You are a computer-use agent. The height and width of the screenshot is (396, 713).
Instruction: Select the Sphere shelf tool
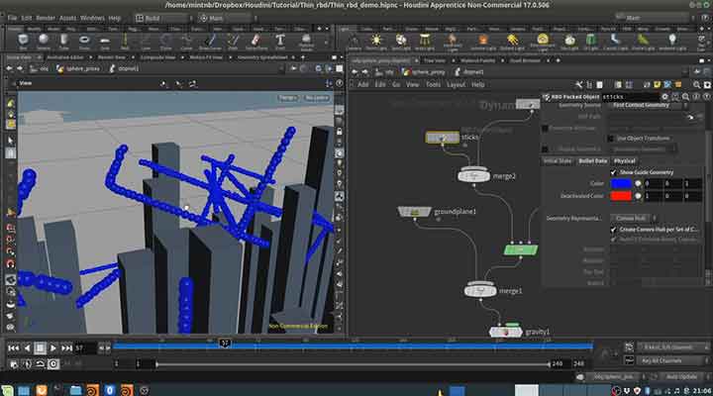44,40
